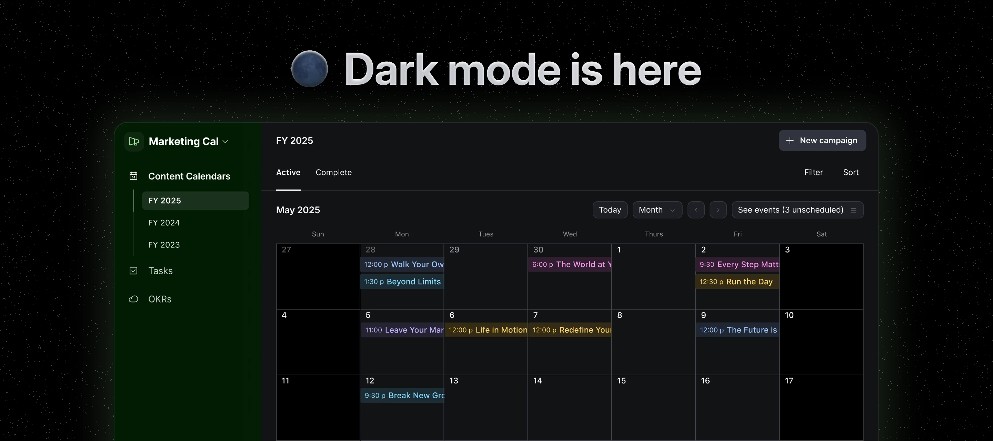The image size is (993, 441).
Task: Select the Active tab
Action: pyautogui.click(x=288, y=173)
